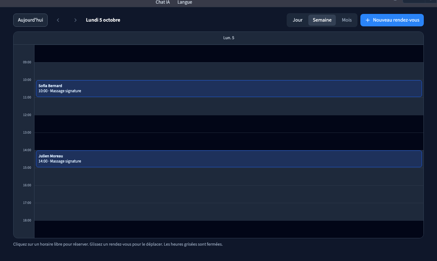
Task: Open the Langue menu
Action: coord(185,2)
